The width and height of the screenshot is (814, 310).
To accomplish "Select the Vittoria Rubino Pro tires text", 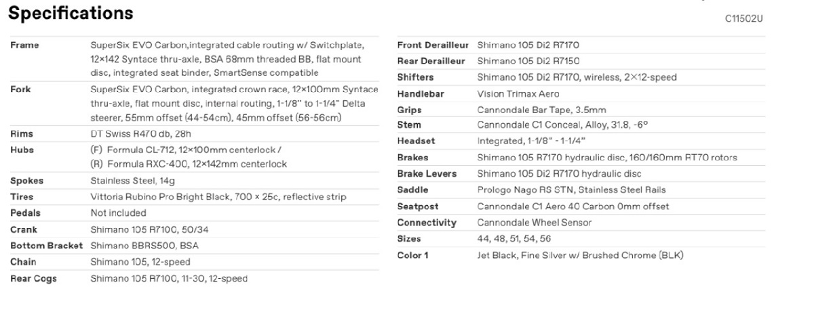I will tap(218, 197).
